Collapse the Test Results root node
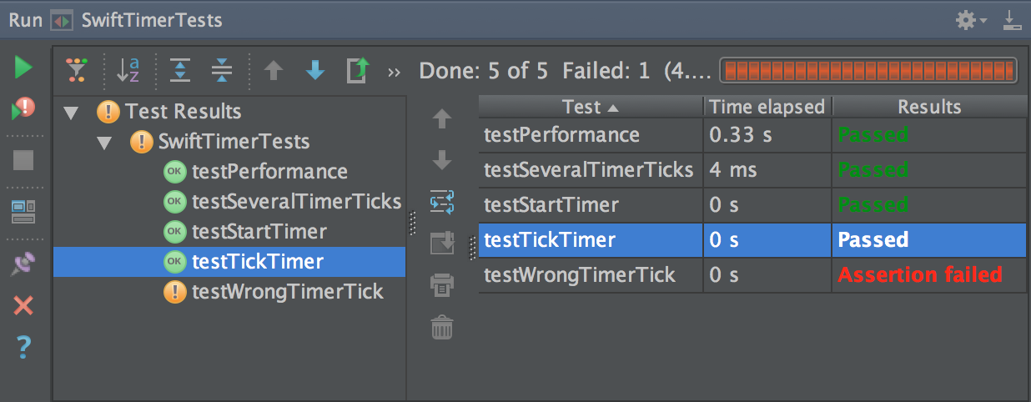This screenshot has height=402, width=1031. (70, 113)
